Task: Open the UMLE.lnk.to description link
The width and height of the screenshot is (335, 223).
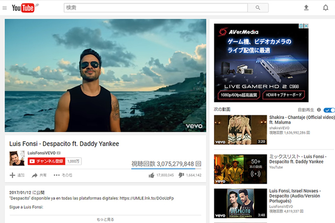Action: click(147, 198)
